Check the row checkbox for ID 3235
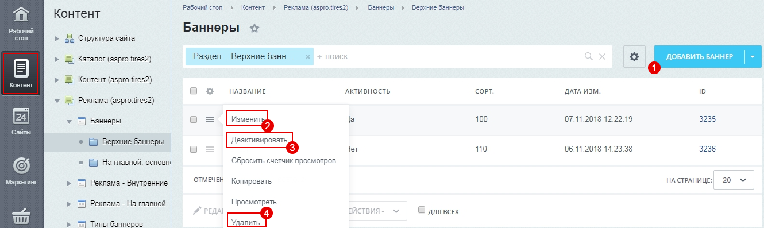764x228 pixels. [x=194, y=119]
